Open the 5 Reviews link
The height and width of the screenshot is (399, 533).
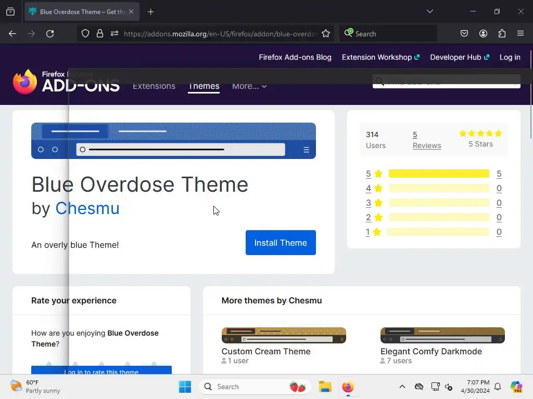click(x=427, y=140)
